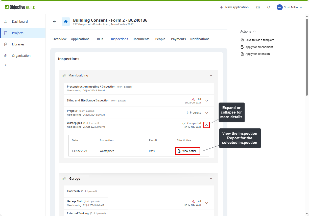This screenshot has height=216, width=309.
Task: Collapse the Actions panel
Action: [254, 32]
